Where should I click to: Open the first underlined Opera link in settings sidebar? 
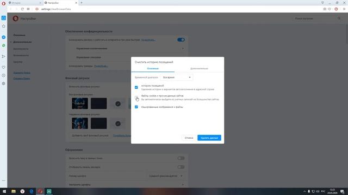click(22, 73)
